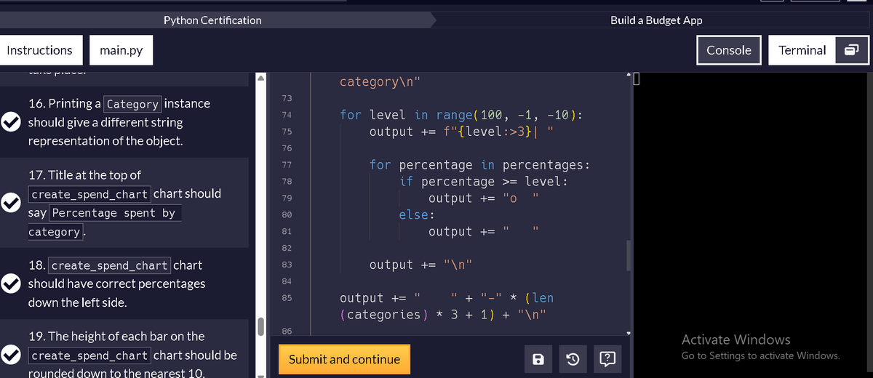873x378 pixels.
Task: Click the 'for level in range' code line
Action: pyautogui.click(x=461, y=115)
